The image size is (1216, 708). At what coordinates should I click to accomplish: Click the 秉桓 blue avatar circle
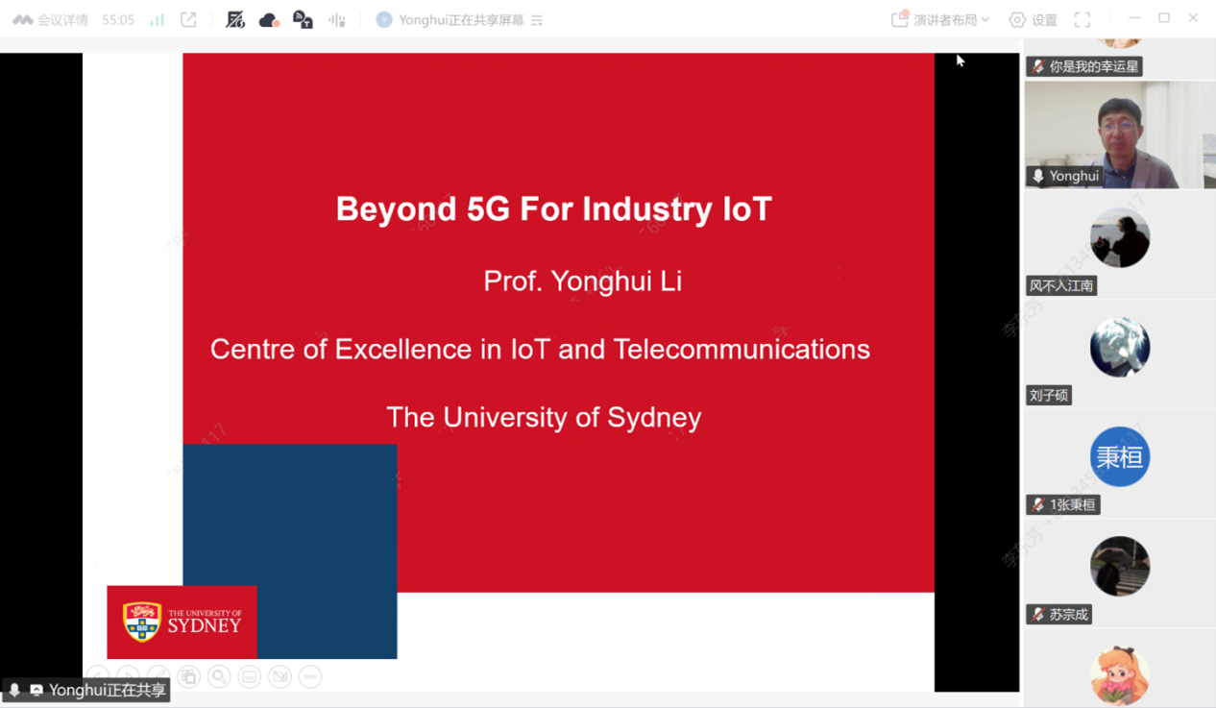[1119, 457]
